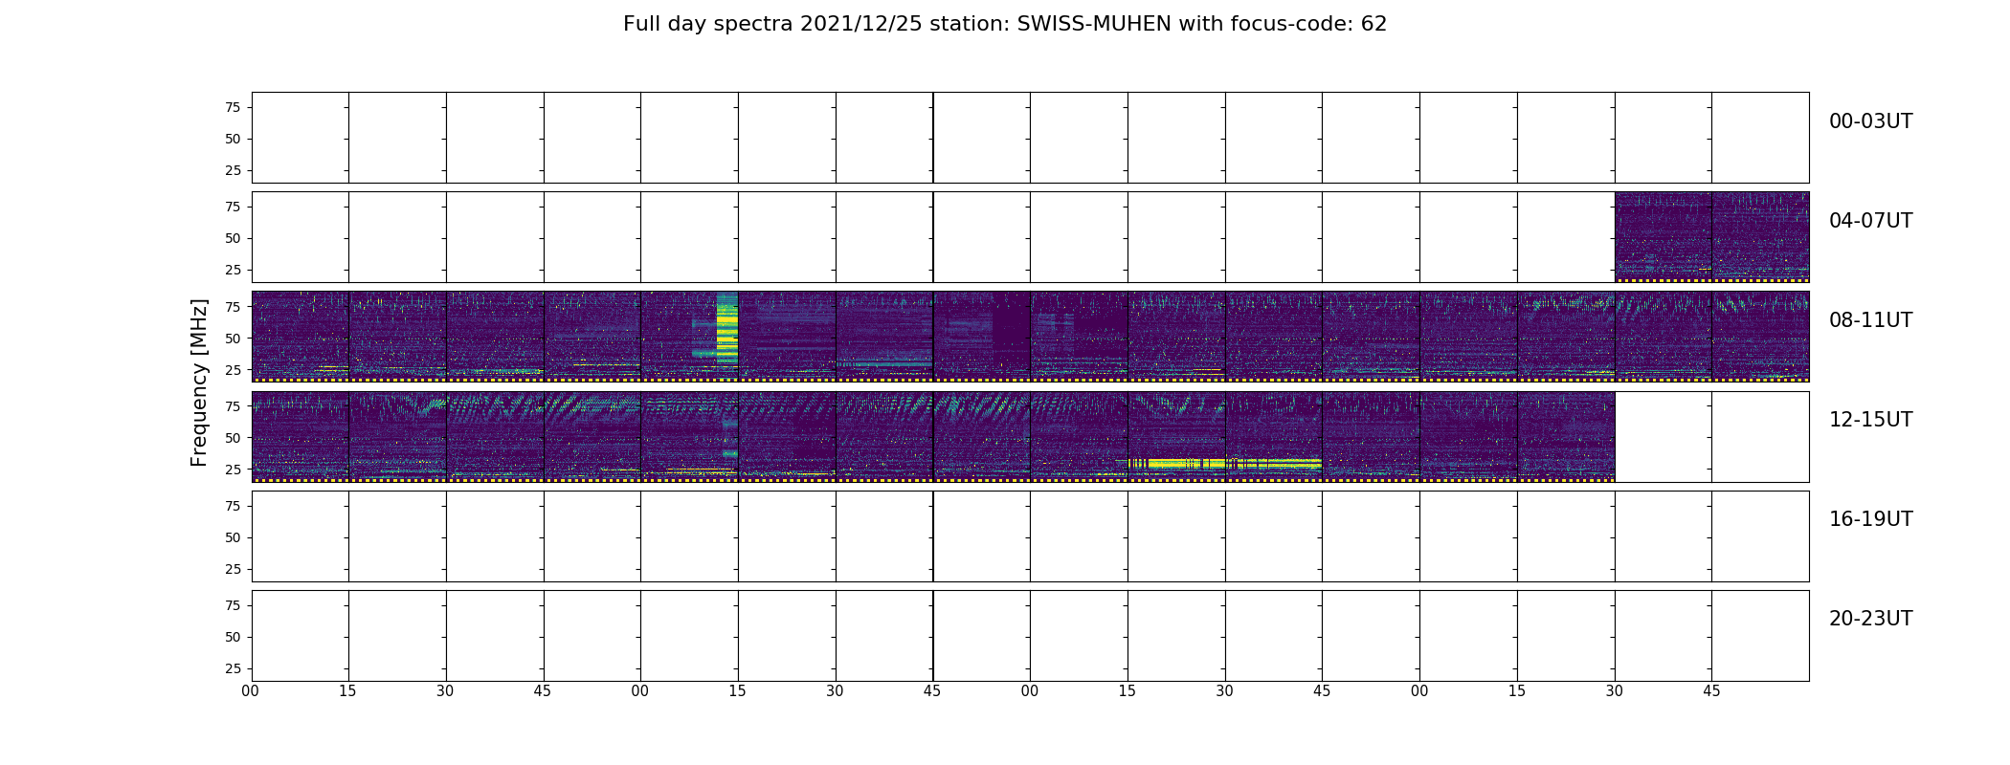Click the '50' tick label of the 08-11UT panel

pyautogui.click(x=233, y=339)
